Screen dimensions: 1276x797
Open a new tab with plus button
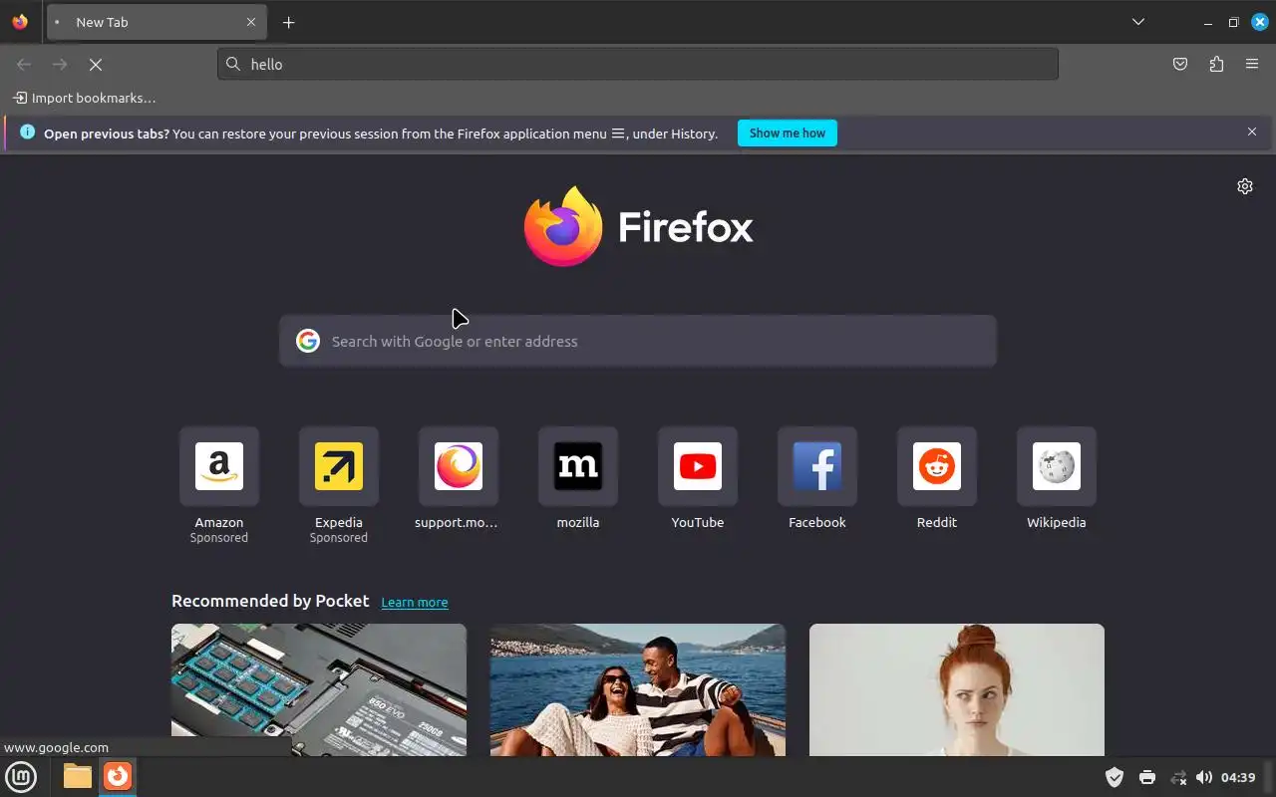[288, 22]
